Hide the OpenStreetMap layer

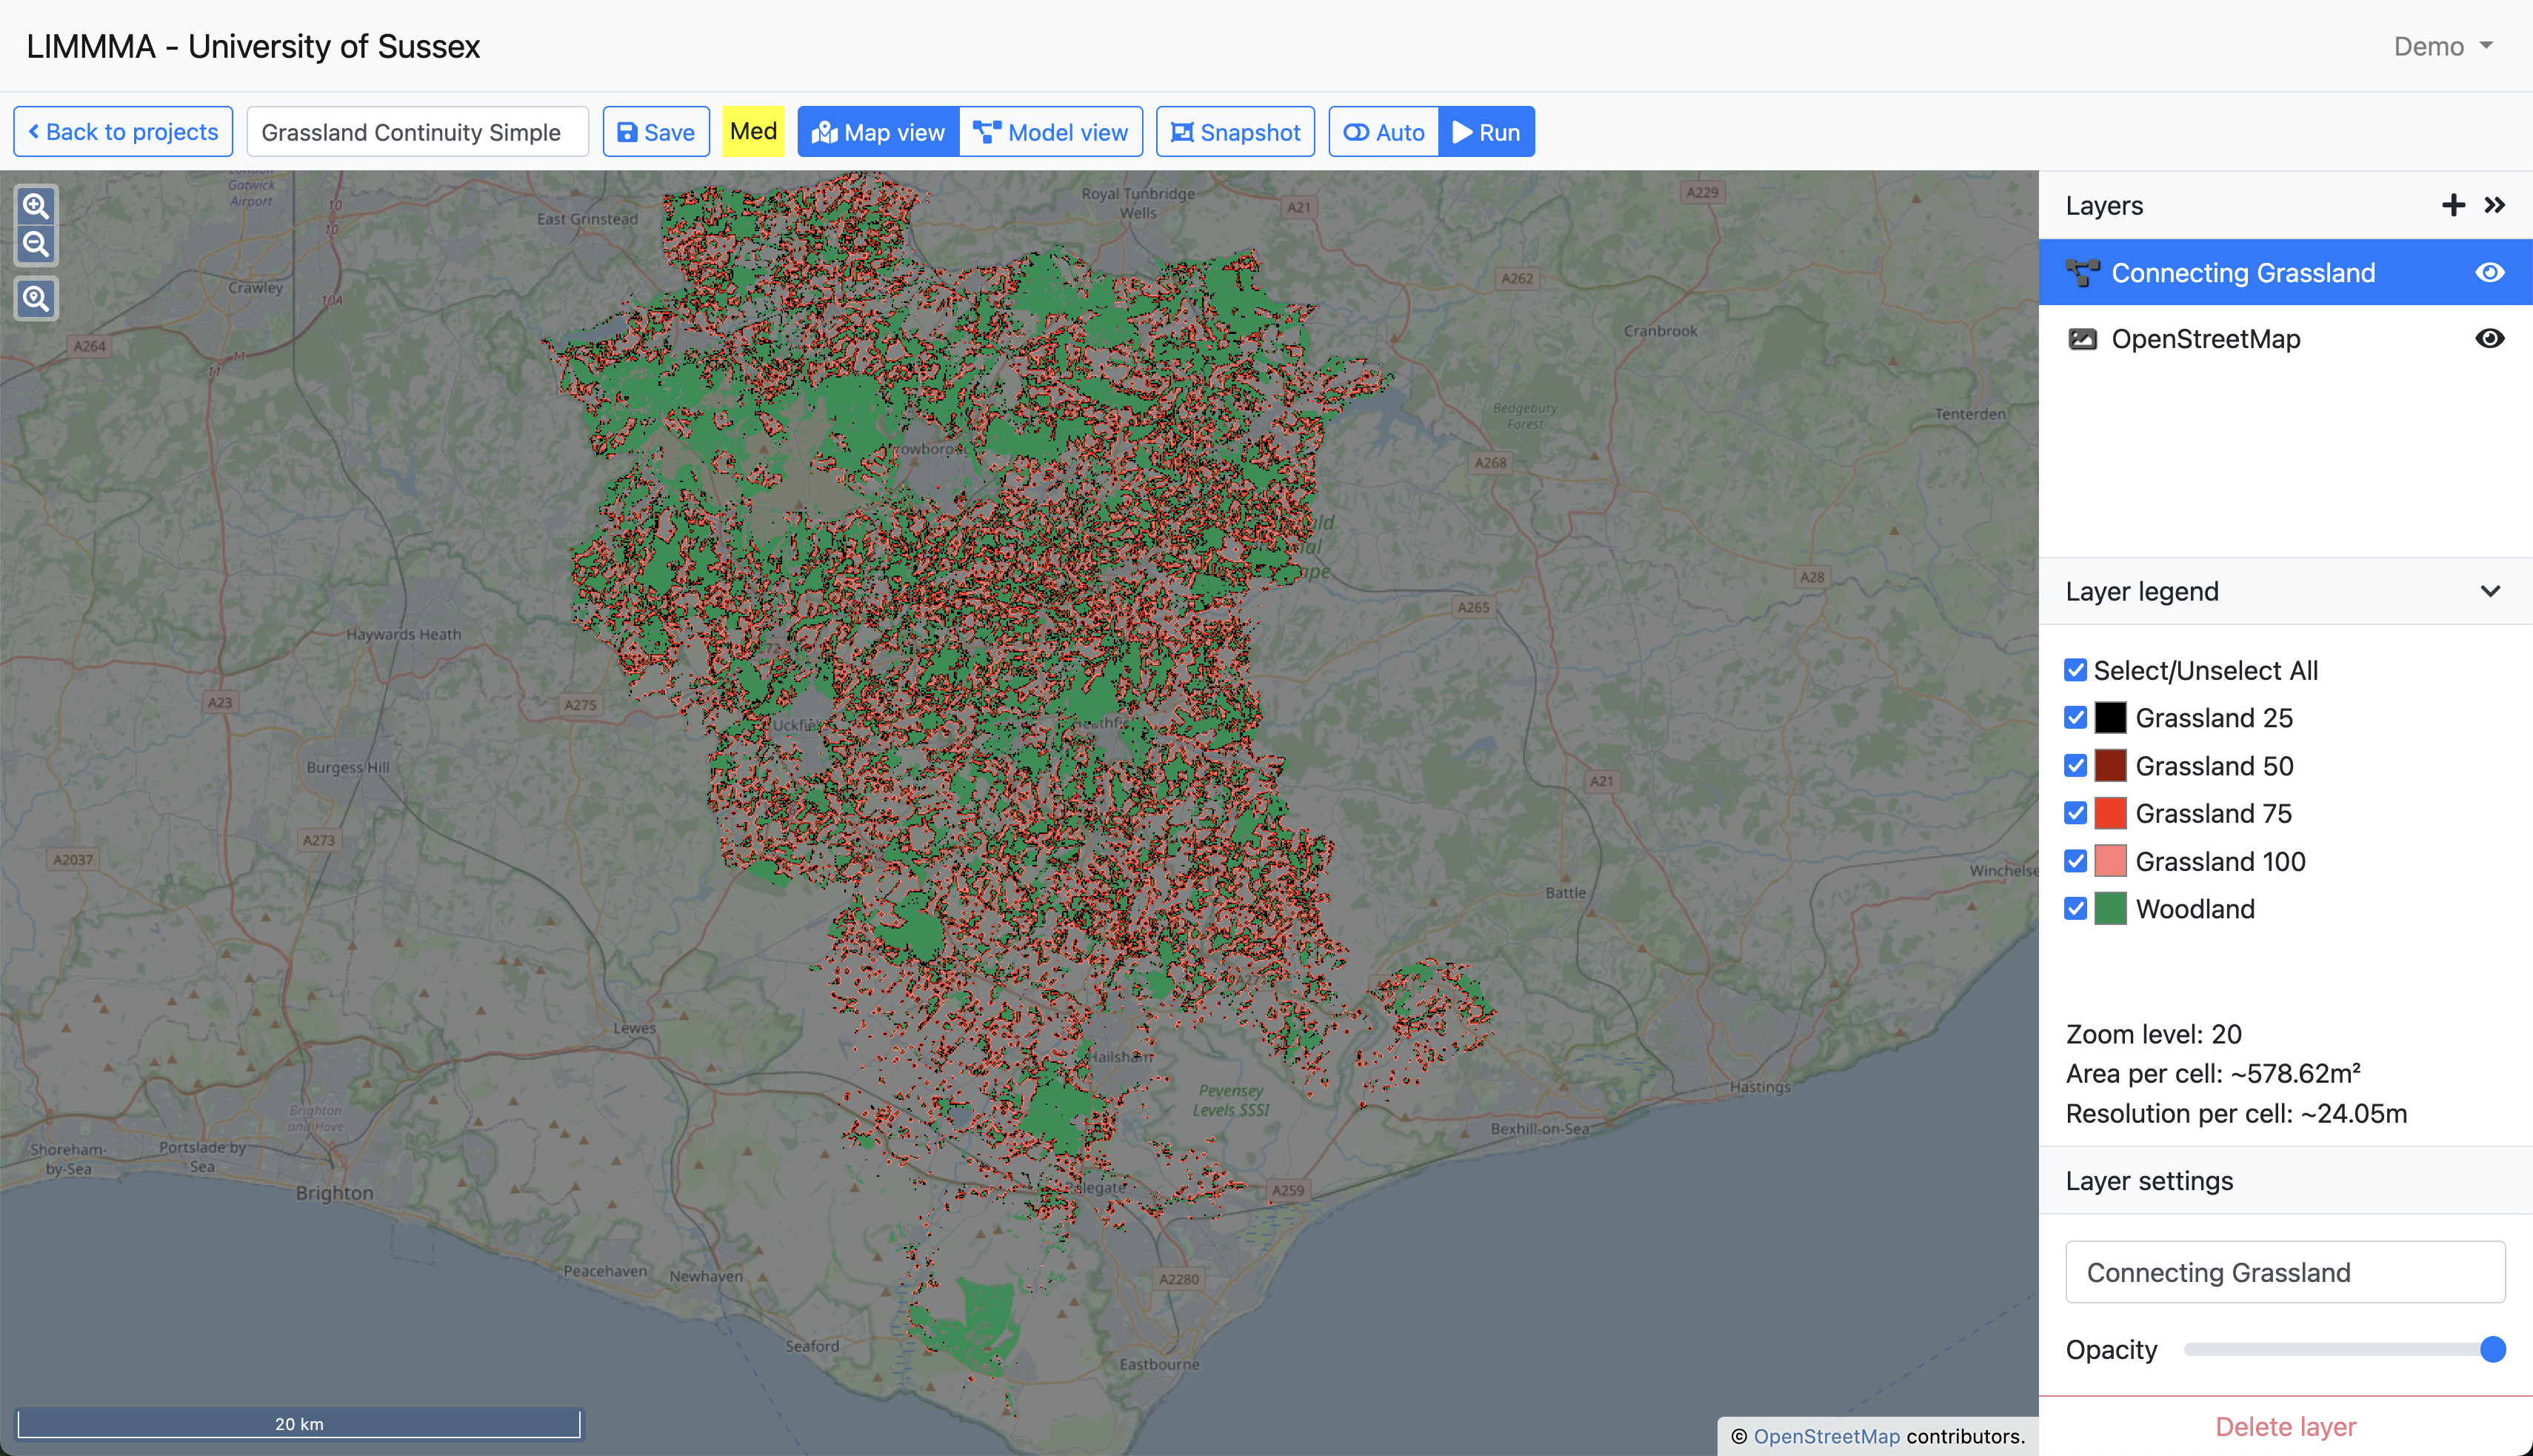tap(2489, 339)
